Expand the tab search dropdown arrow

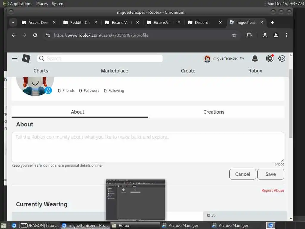pos(13,23)
